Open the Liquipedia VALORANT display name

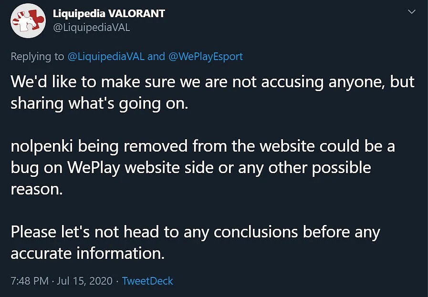109,13
